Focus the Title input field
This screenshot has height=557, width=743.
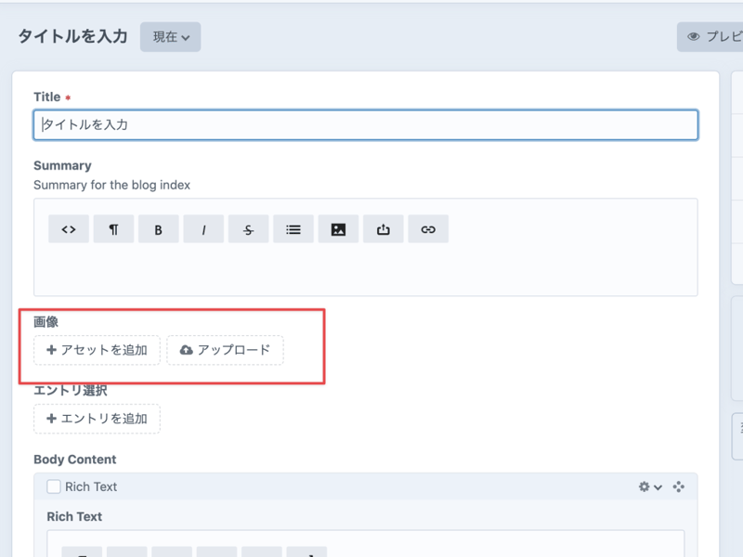pyautogui.click(x=365, y=124)
